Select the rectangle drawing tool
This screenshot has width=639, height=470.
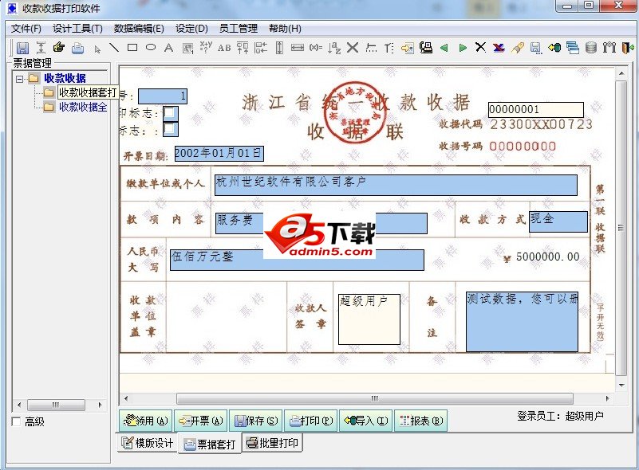pos(132,49)
